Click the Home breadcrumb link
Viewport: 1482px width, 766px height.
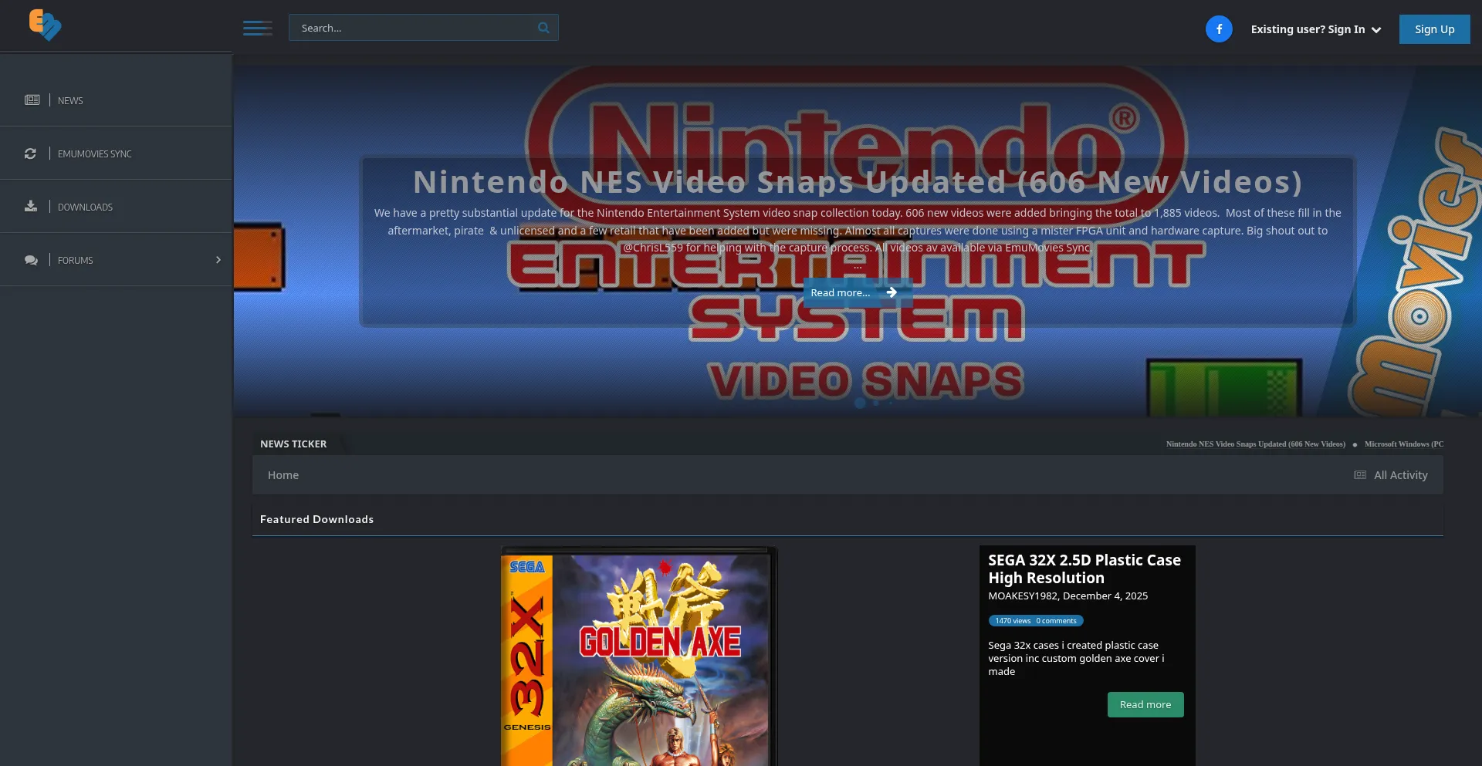click(283, 475)
